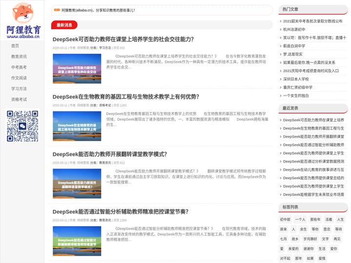Click the 余生 tag
351x263 pixels.
(x=303, y=229)
